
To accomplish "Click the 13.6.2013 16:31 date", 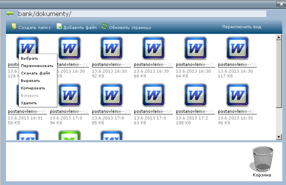I will 25,118.
